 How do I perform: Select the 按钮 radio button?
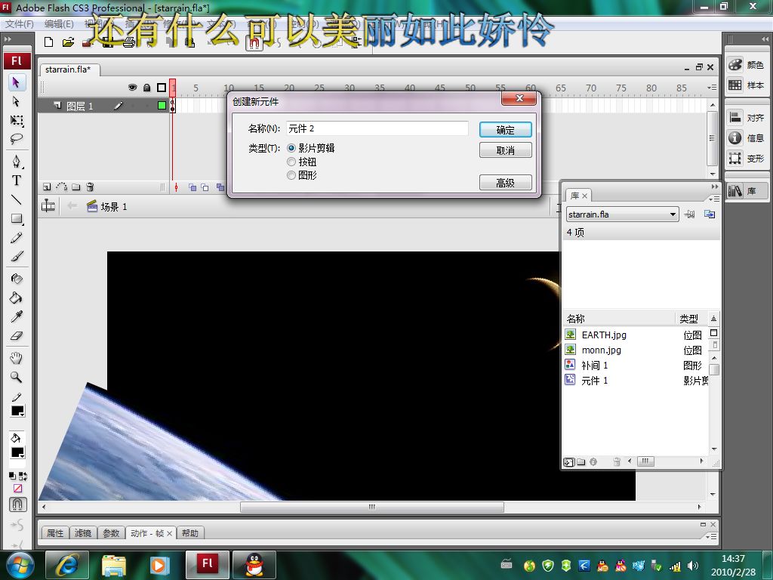coord(291,162)
